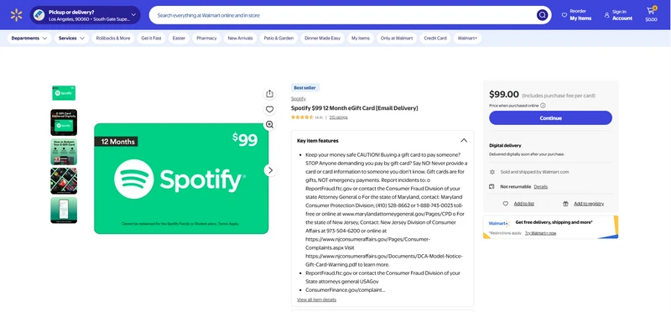Click the heart icon next to Add to list
671x312 pixels.
pyautogui.click(x=506, y=204)
